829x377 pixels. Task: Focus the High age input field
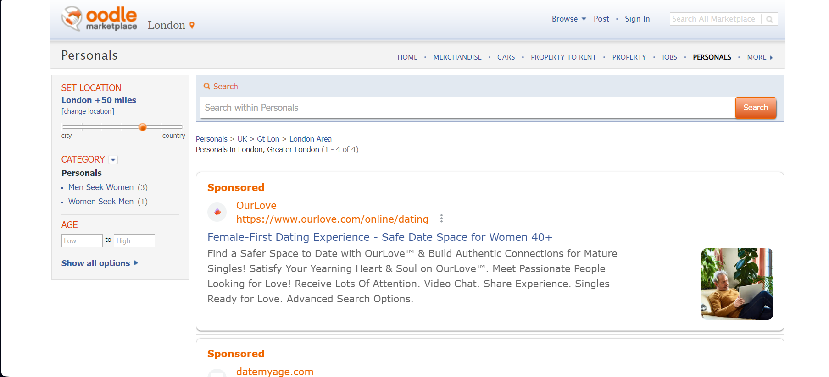(x=134, y=241)
